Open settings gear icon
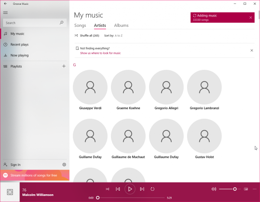 tap(64, 165)
